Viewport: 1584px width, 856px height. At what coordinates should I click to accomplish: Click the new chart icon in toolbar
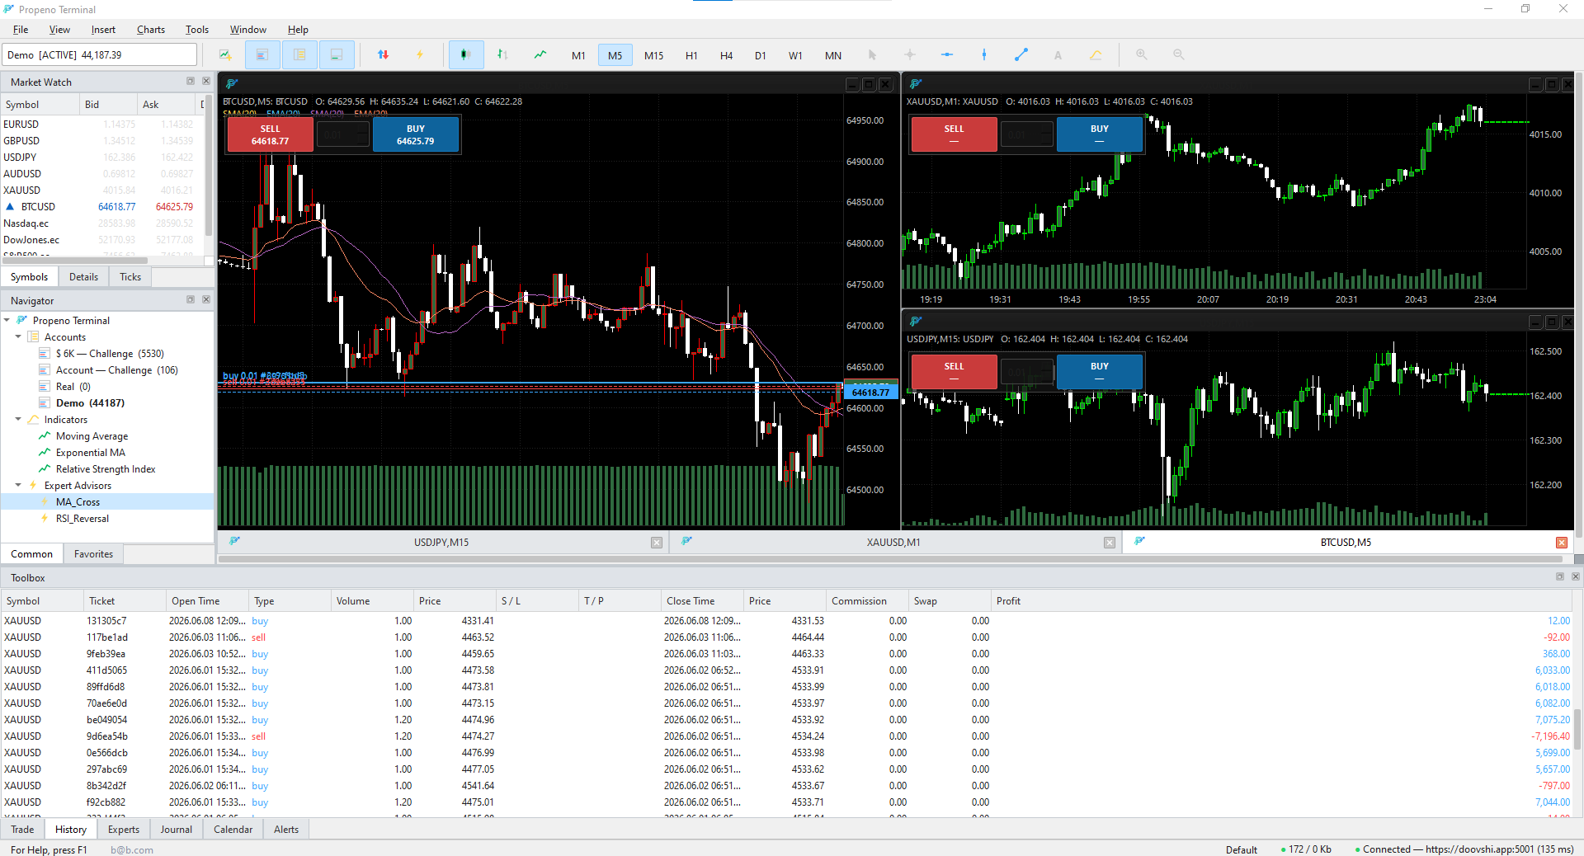pyautogui.click(x=225, y=55)
